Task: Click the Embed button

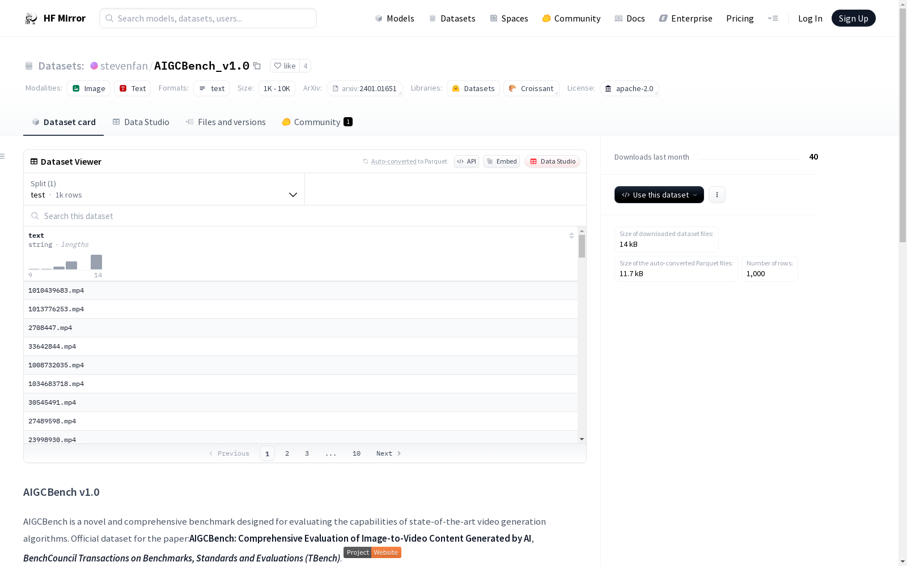Action: point(502,161)
